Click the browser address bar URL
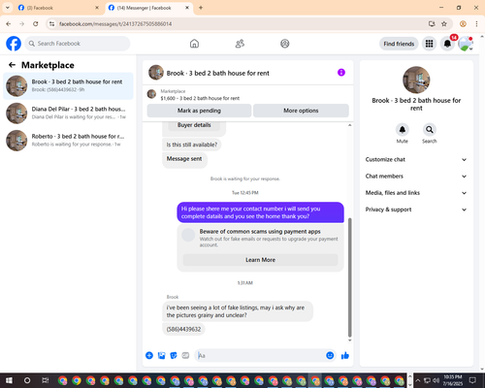 [x=115, y=24]
